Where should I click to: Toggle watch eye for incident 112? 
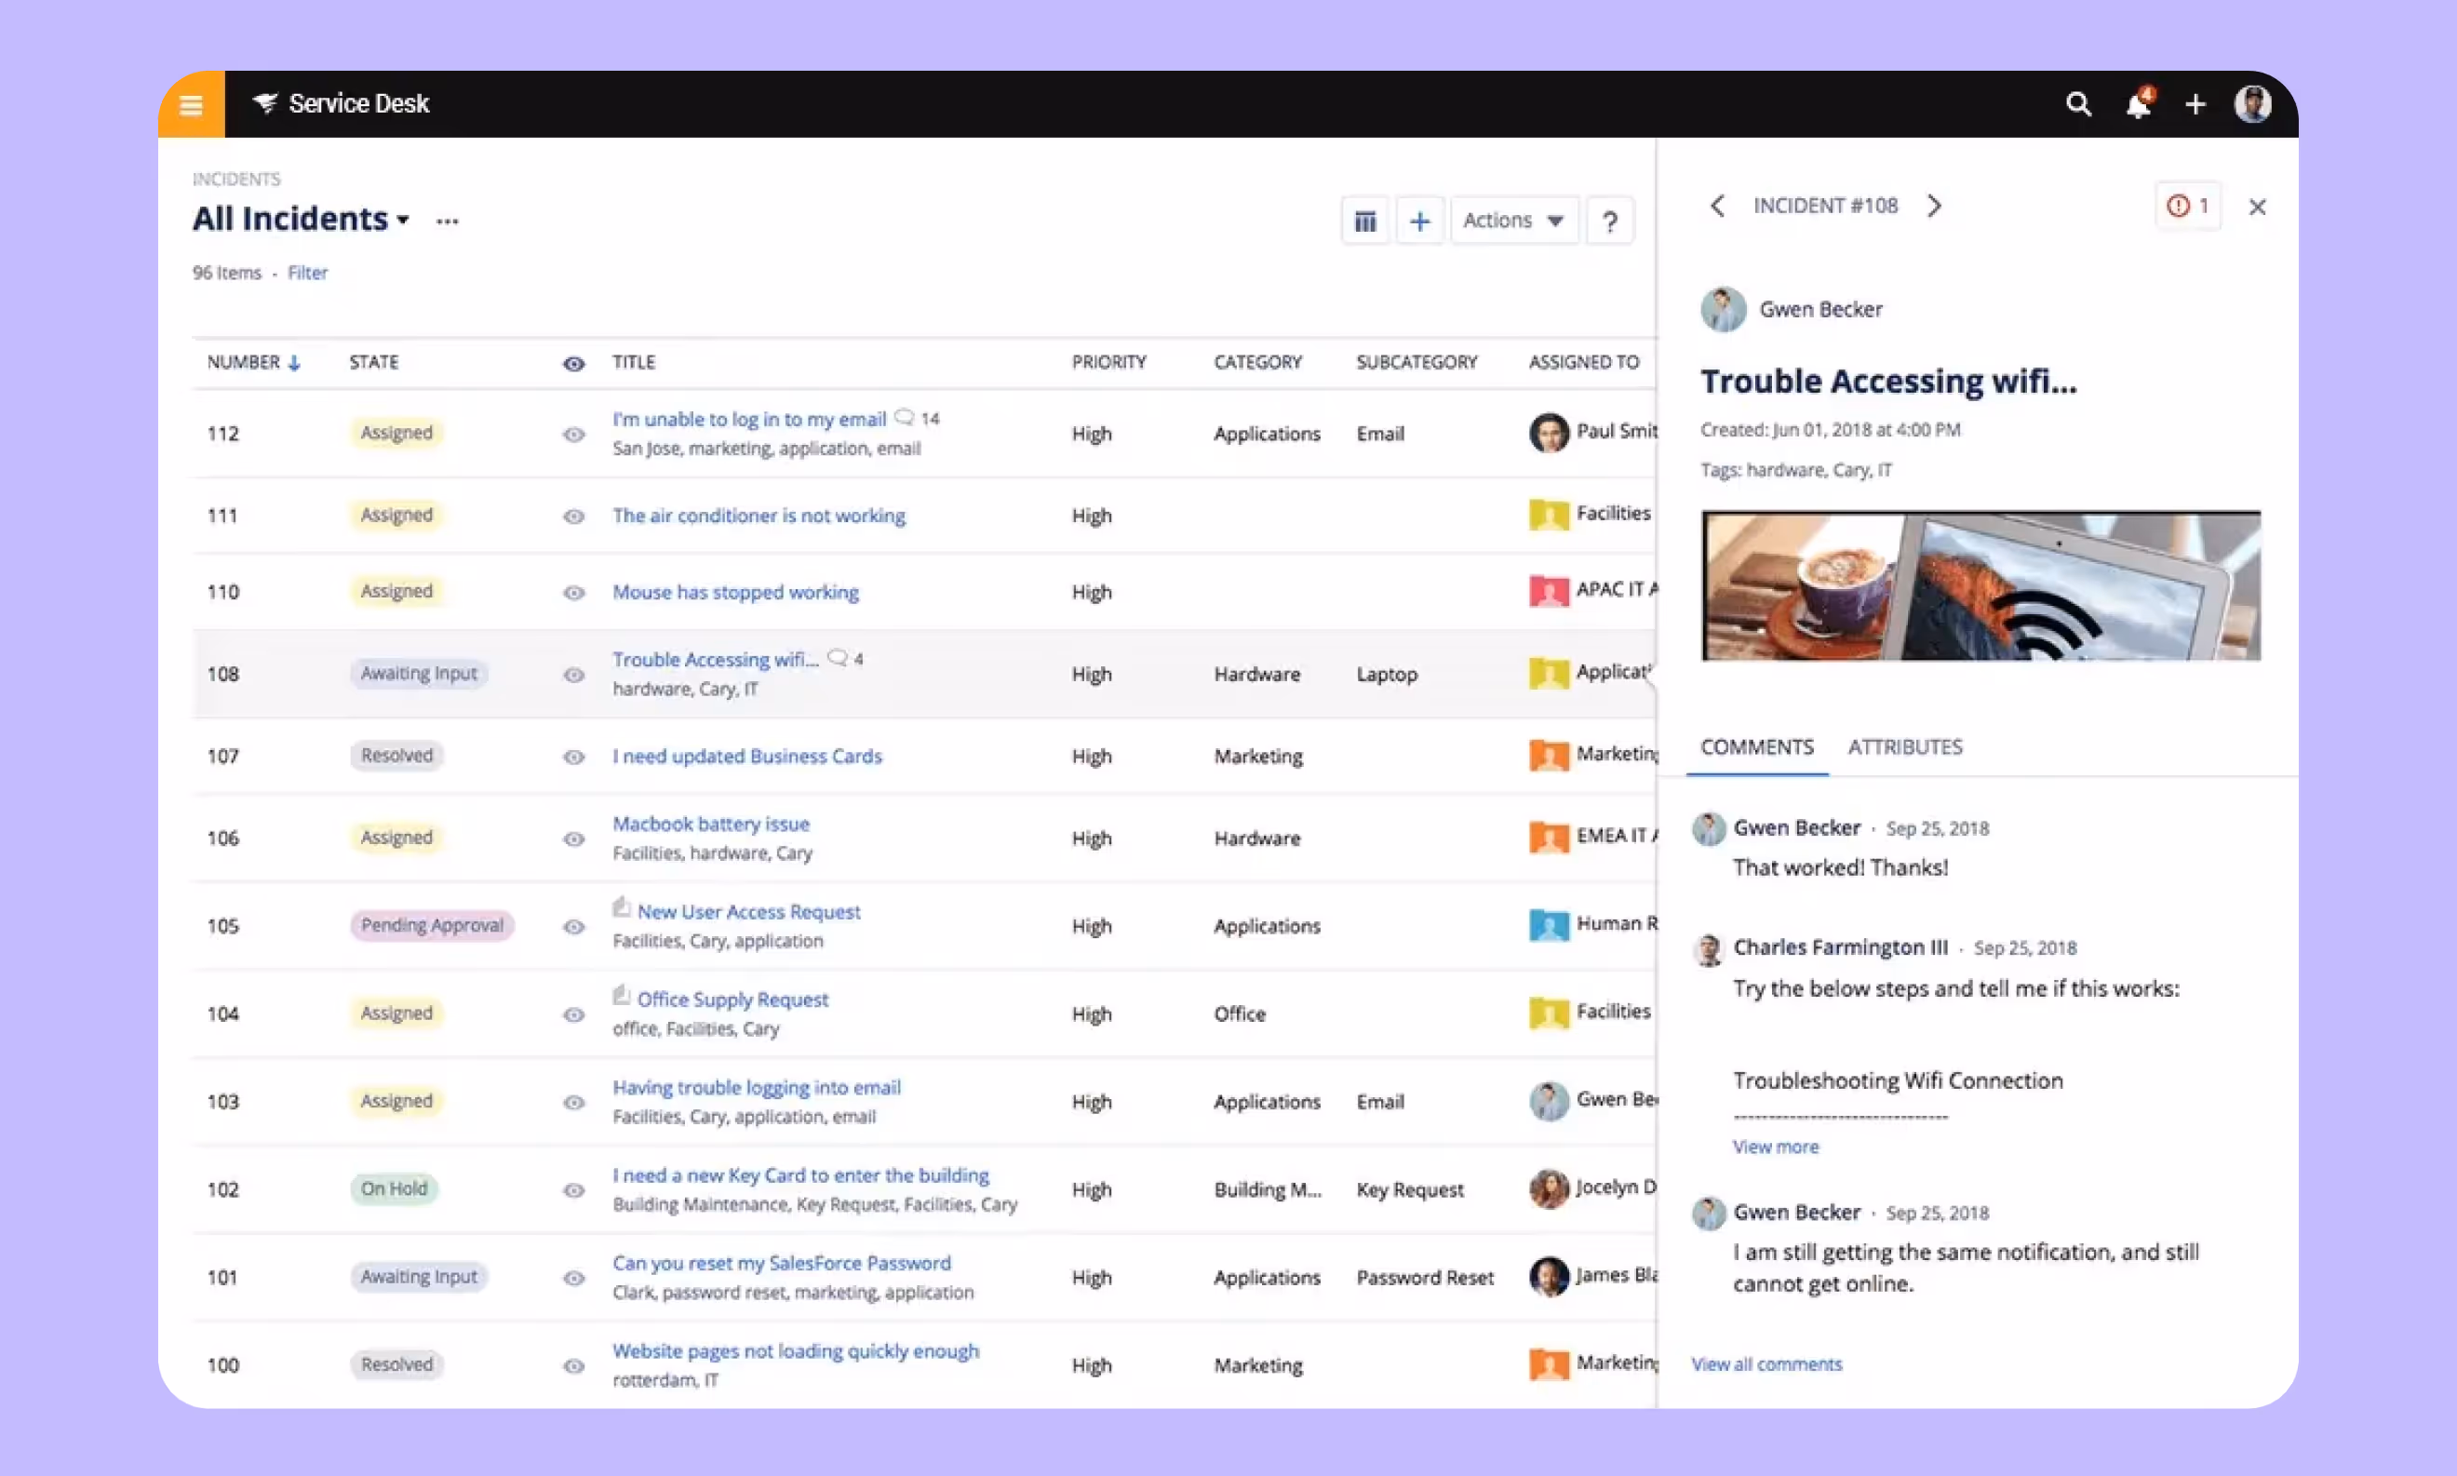pyautogui.click(x=573, y=435)
